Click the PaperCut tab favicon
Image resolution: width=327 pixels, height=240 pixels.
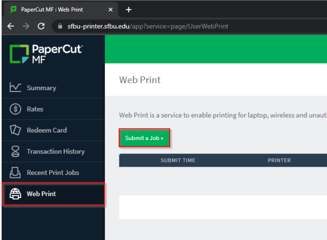pos(14,9)
